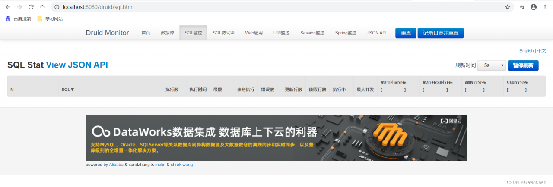Open the 首页 tab
This screenshot has width=553, height=187.
[146, 33]
